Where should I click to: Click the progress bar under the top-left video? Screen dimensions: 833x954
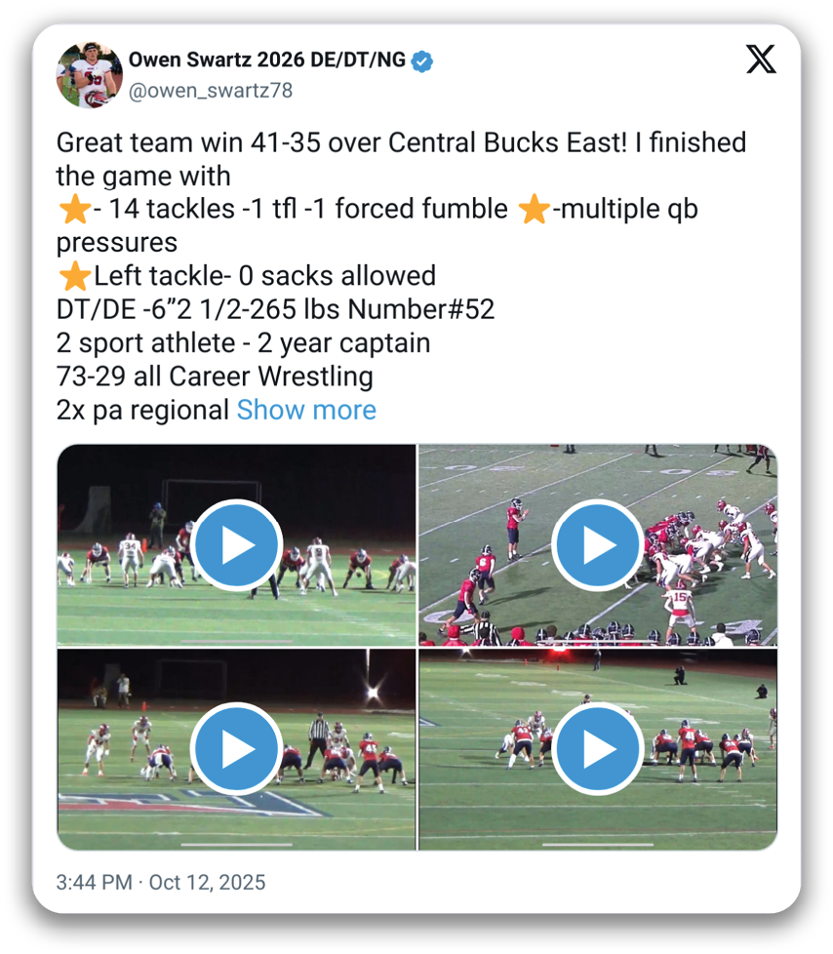point(237,641)
